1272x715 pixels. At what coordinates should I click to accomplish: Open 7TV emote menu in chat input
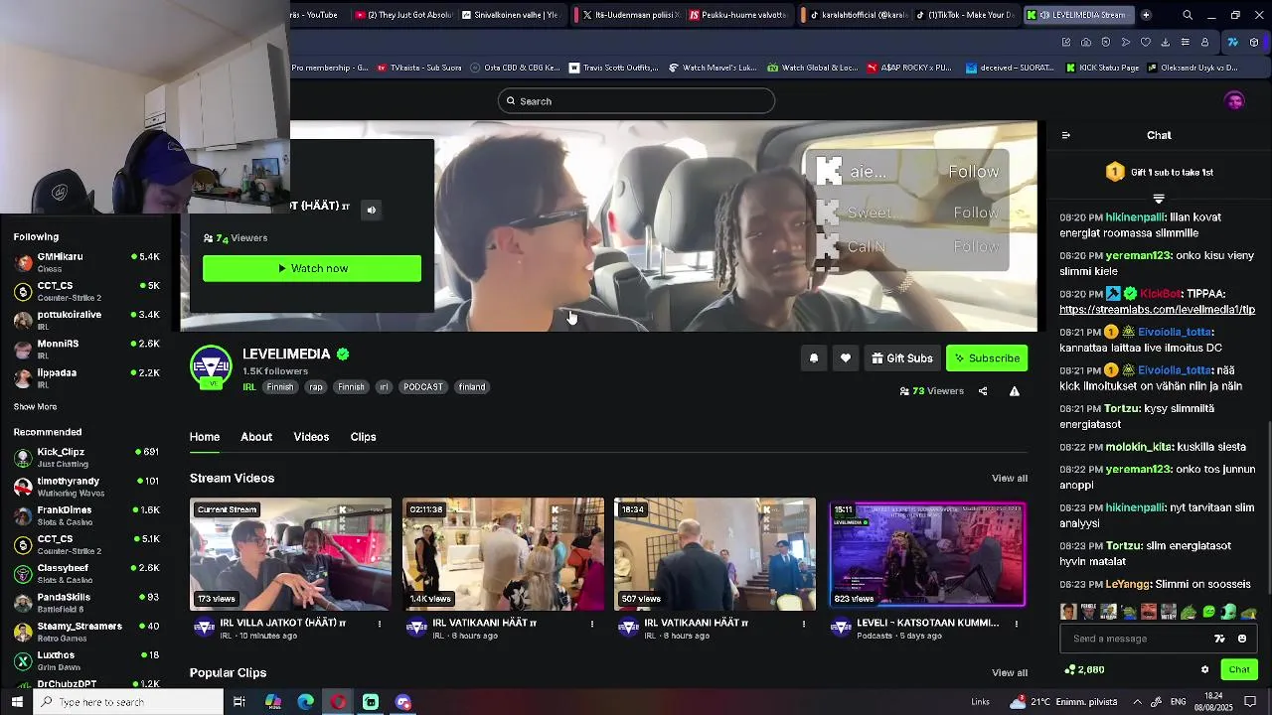1220,639
